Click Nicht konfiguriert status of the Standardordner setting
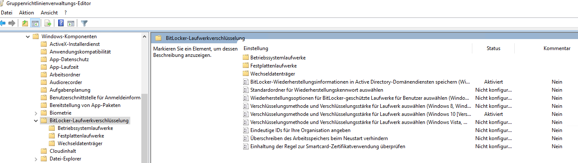 [494, 90]
